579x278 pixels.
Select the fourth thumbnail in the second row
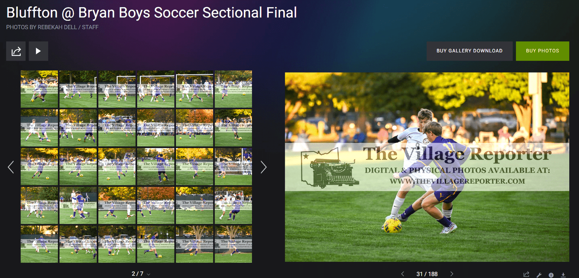tap(156, 128)
